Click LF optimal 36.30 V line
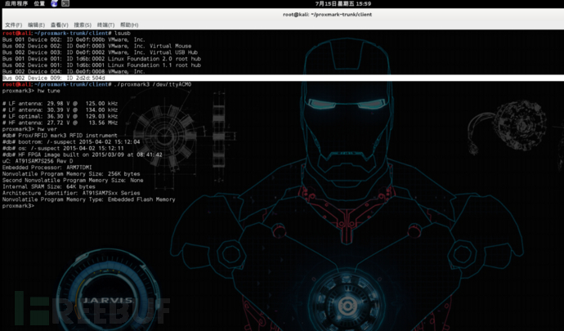Viewport: 564px width, 331px height. (60, 116)
